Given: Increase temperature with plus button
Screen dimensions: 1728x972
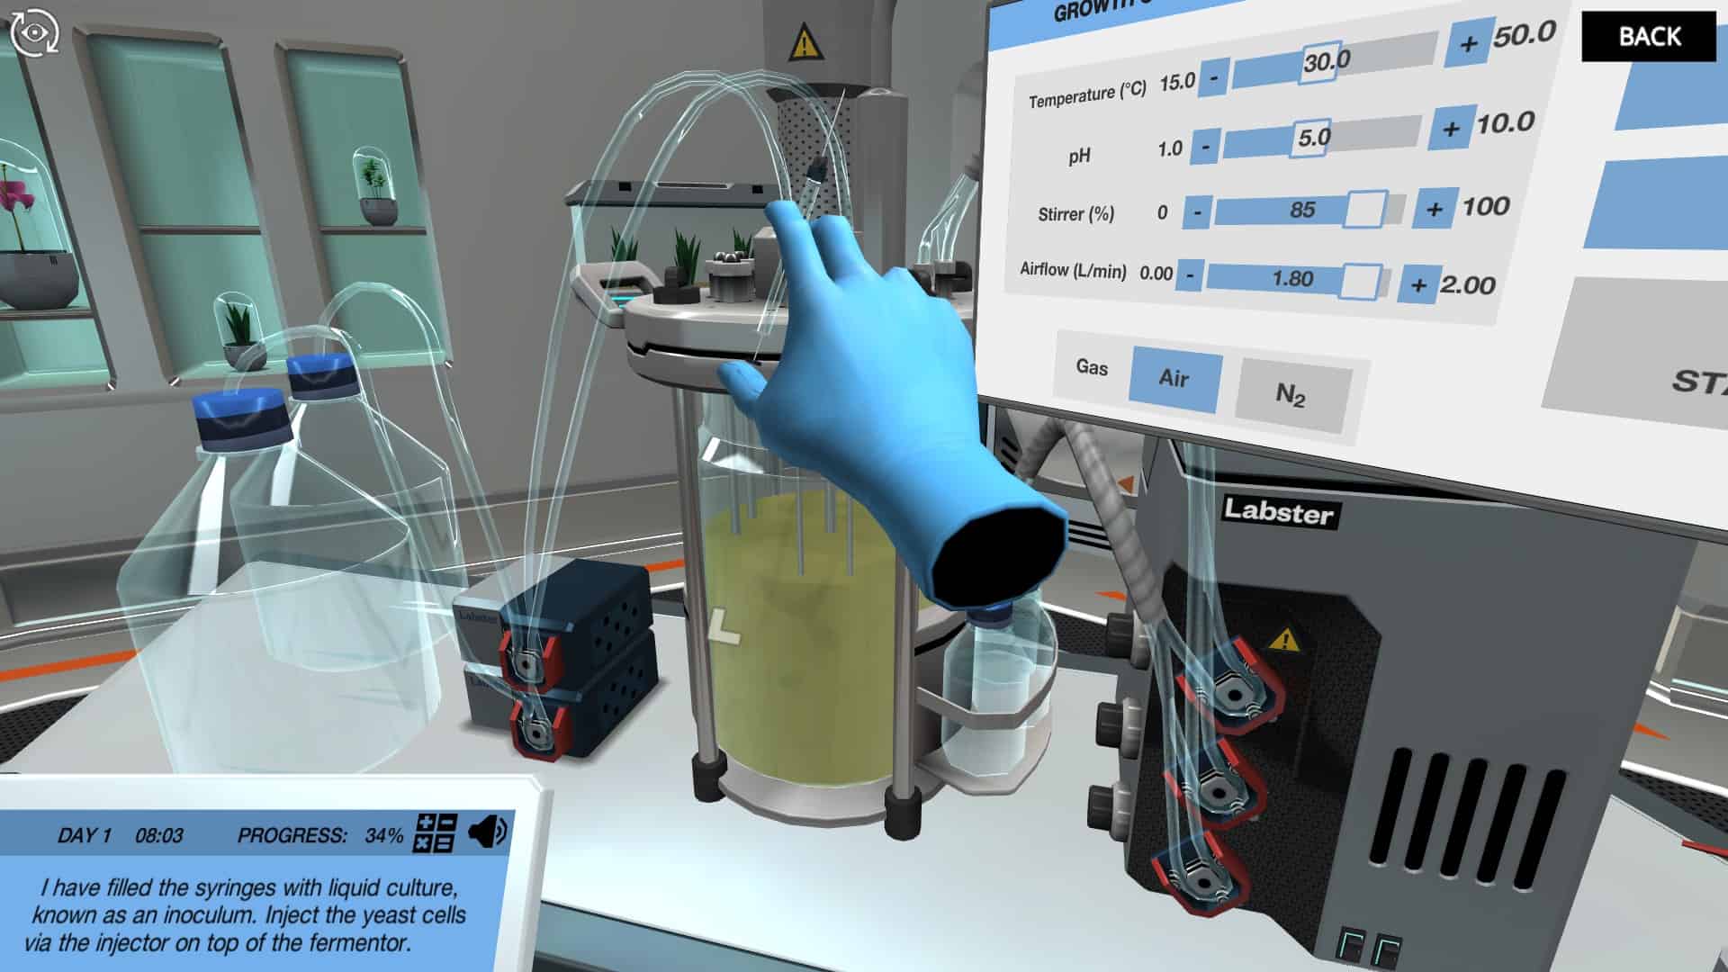Looking at the screenshot, I should 1468,43.
